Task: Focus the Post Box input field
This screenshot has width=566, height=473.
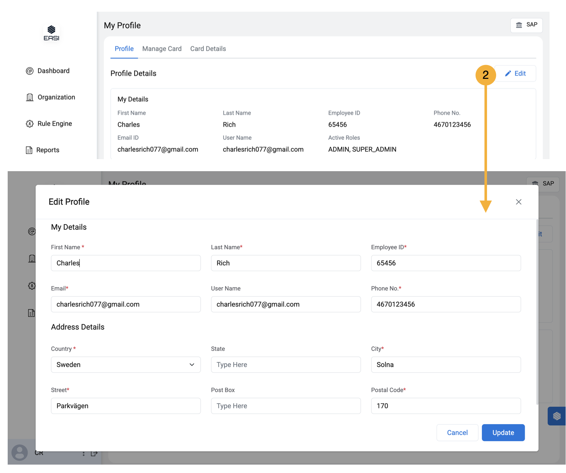Action: coord(286,406)
